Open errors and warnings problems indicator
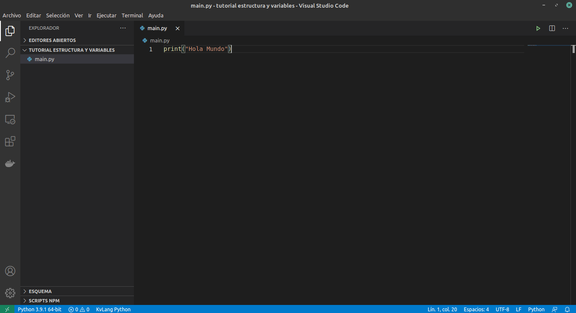This screenshot has width=576, height=313. (79, 309)
